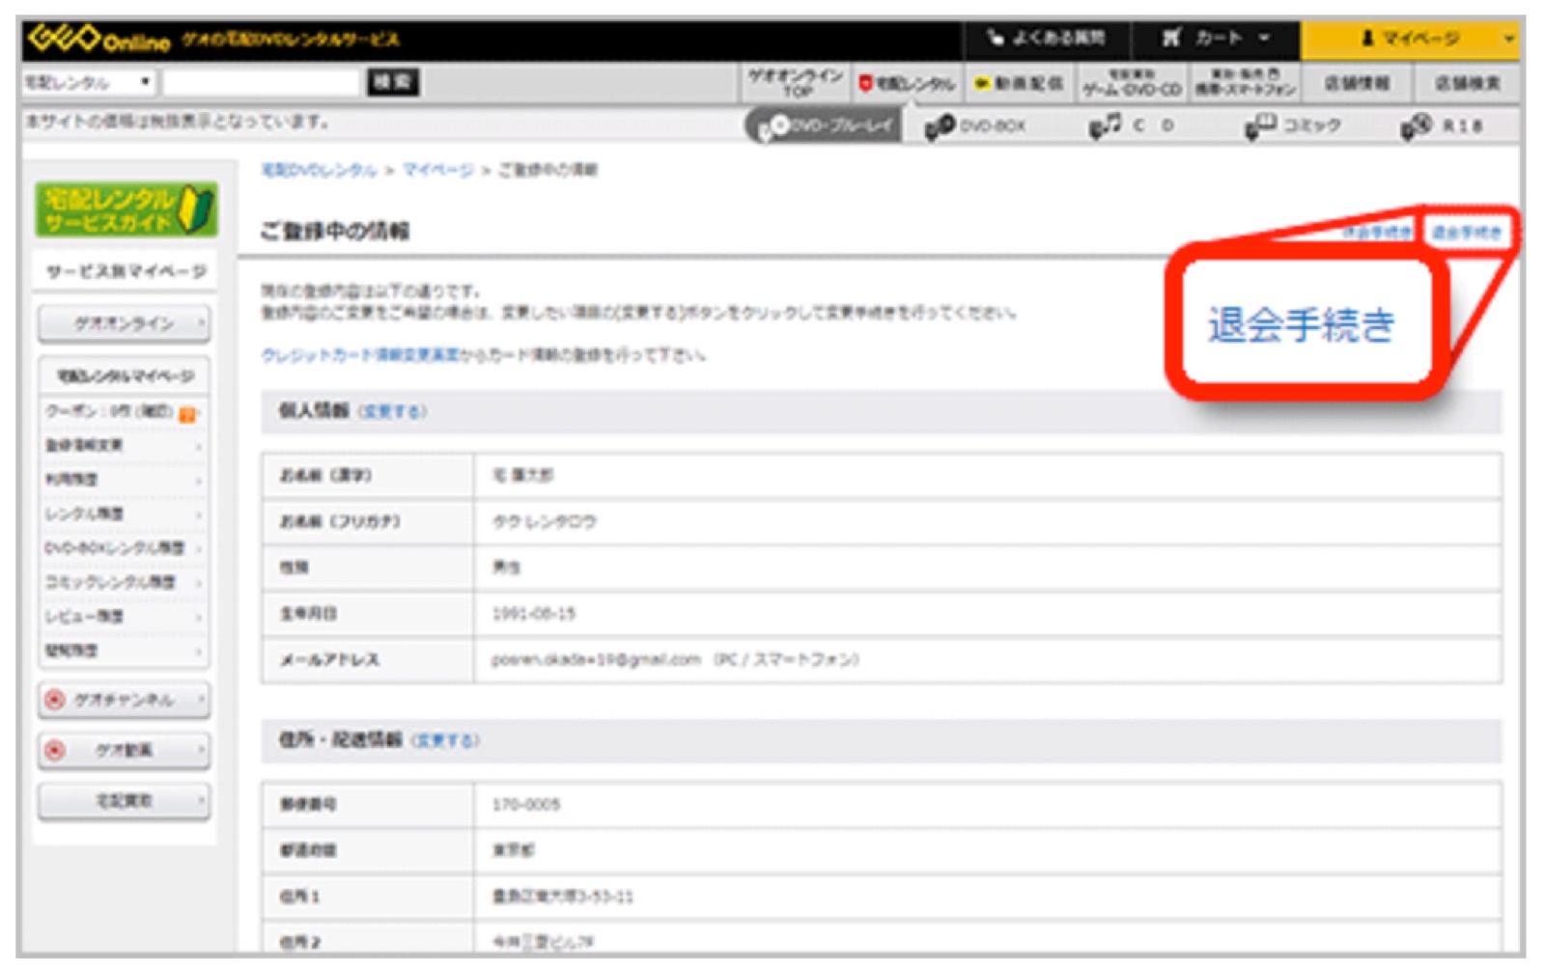Click the red circle icon on ゲオ動画

click(56, 750)
